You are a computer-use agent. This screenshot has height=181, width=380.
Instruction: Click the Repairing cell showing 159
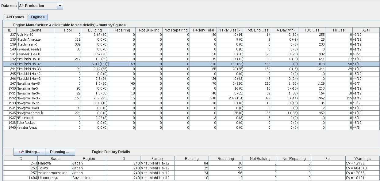click(122, 64)
